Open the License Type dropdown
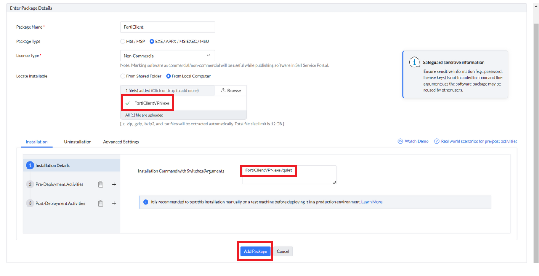The height and width of the screenshot is (276, 539). pos(167,56)
